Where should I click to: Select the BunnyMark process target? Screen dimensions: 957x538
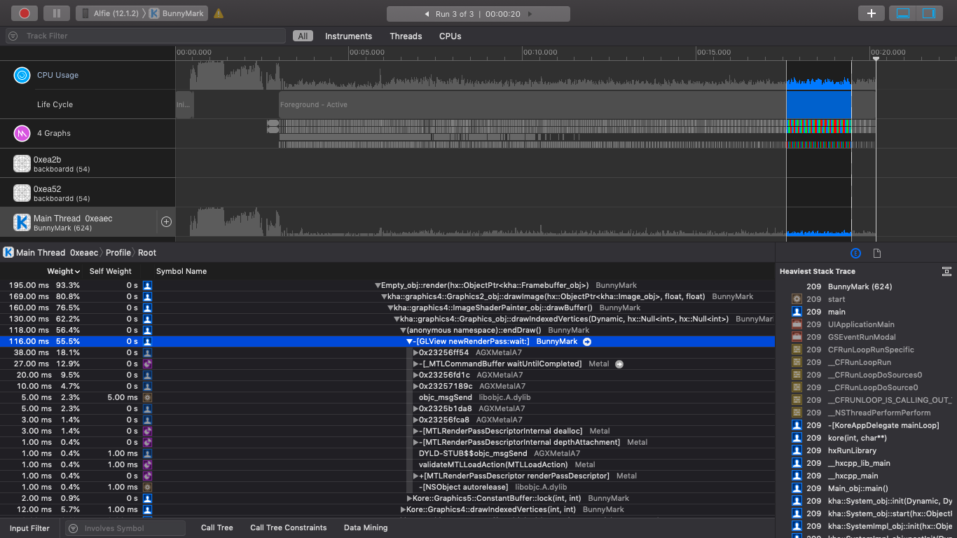(x=178, y=13)
